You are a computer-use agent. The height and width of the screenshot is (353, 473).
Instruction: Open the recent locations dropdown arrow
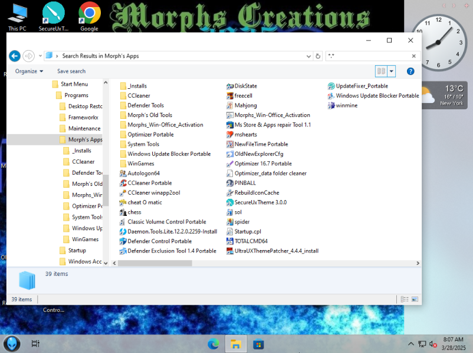[40, 56]
